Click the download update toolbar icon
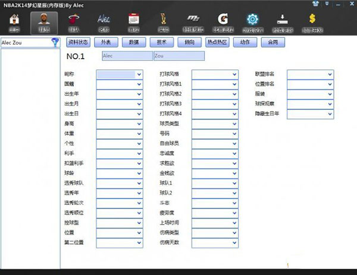The width and height of the screenshot is (357, 275). pyautogui.click(x=283, y=22)
